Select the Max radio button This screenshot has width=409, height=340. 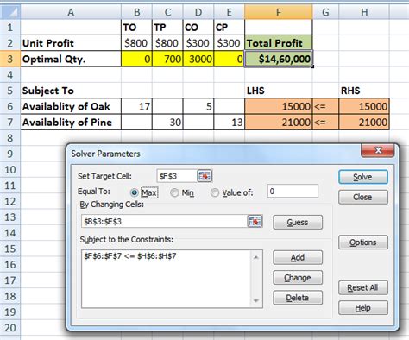point(134,192)
